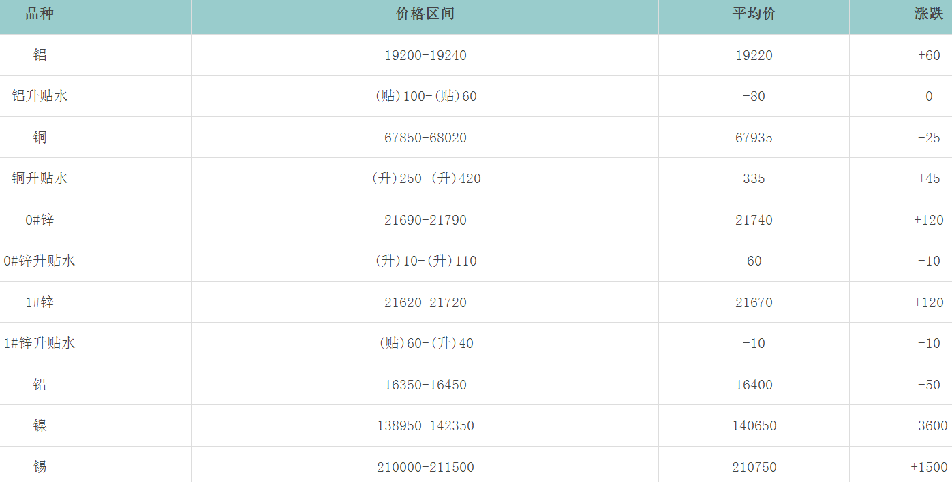The width and height of the screenshot is (952, 482).
Task: Click the average price 210750
Action: (x=754, y=467)
